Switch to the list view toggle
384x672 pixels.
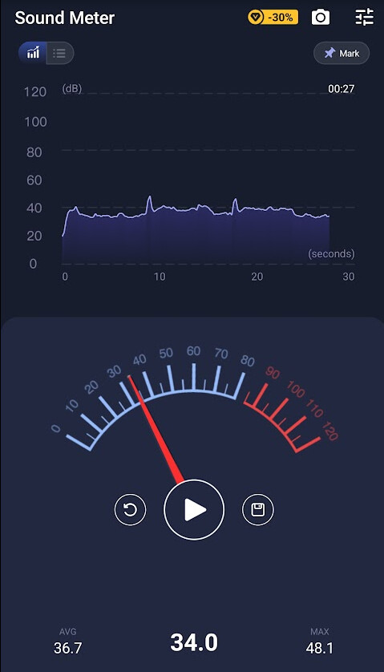click(59, 53)
